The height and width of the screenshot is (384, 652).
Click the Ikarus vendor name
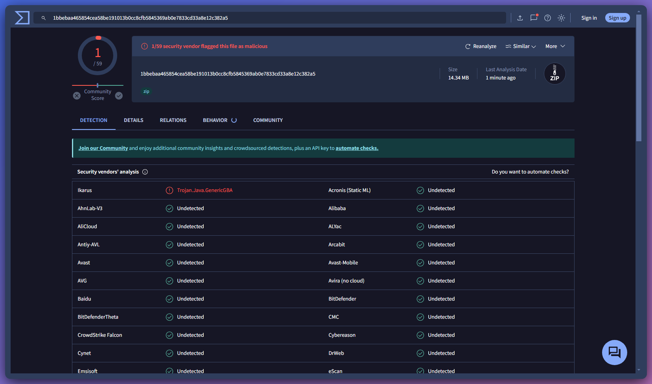click(85, 190)
